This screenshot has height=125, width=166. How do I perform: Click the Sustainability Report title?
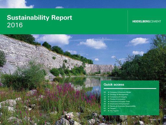(x=40, y=18)
